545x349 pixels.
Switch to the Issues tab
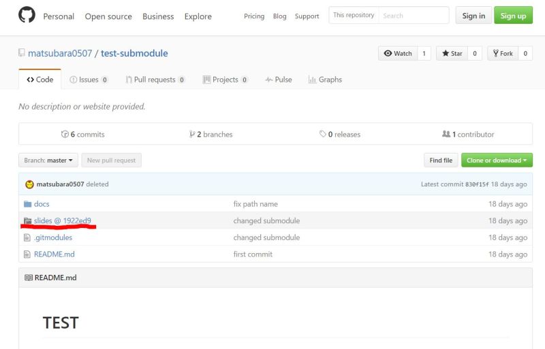(89, 80)
